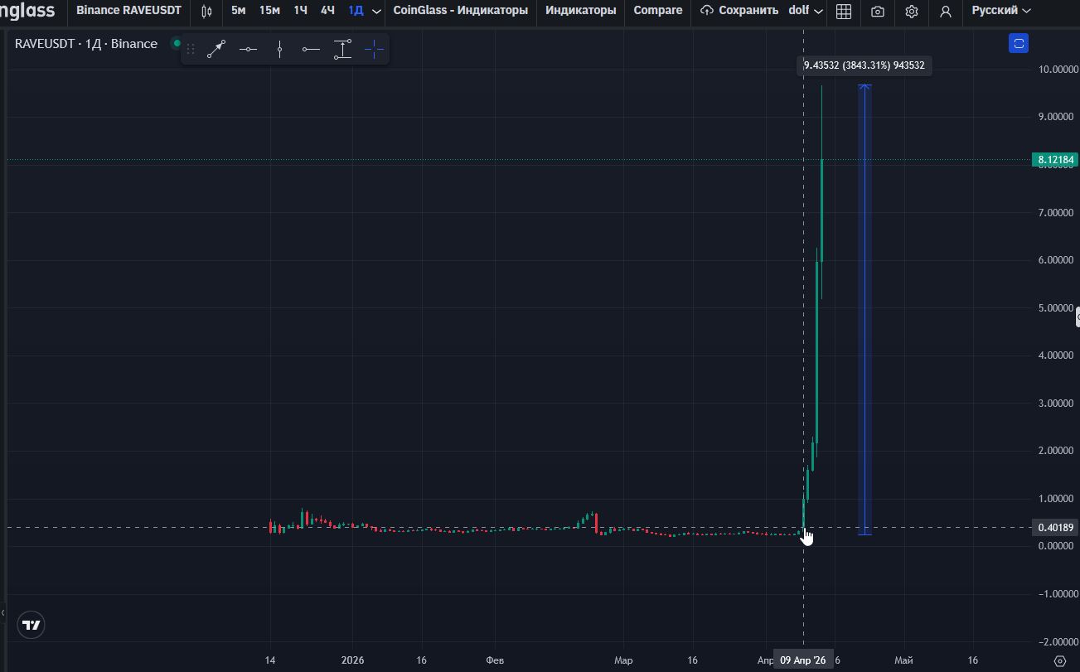Open the chart layout grid selector
Viewport: 1080px width, 672px height.
coord(844,11)
